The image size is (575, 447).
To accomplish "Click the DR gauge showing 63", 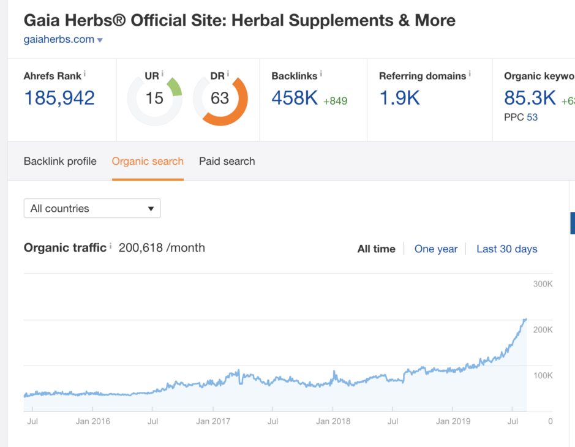I will [x=220, y=98].
